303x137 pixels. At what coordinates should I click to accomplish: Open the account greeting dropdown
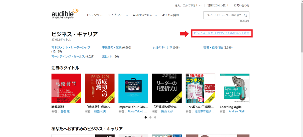[188, 5]
